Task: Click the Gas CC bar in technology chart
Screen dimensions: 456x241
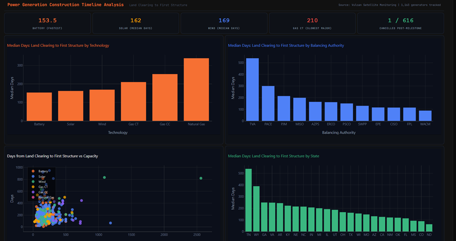Action: point(165,98)
